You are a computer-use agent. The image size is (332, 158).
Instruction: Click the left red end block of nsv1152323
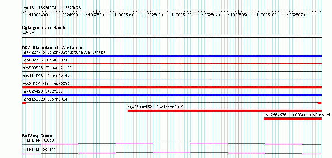tap(24, 103)
